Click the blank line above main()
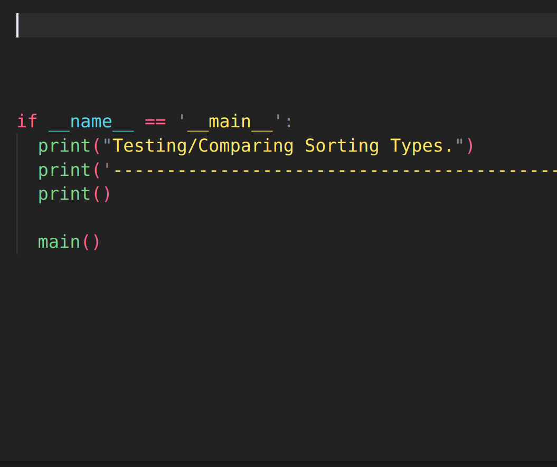Screen dimensions: 557x467 coord(158,218)
